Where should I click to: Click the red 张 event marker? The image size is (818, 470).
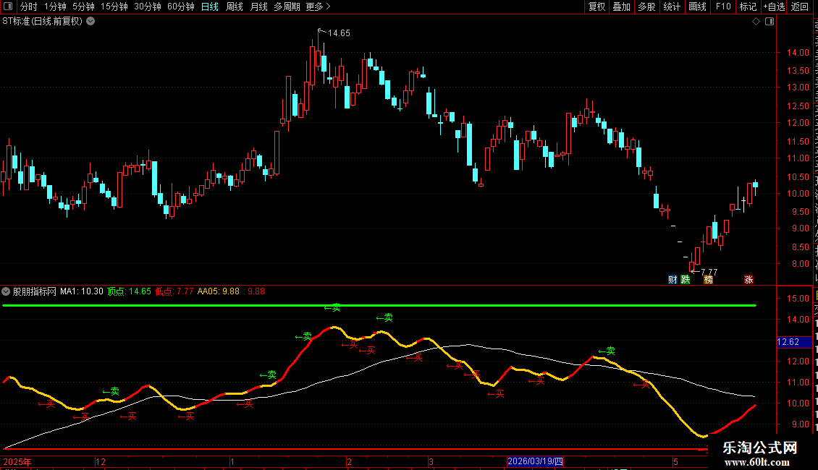tap(749, 280)
